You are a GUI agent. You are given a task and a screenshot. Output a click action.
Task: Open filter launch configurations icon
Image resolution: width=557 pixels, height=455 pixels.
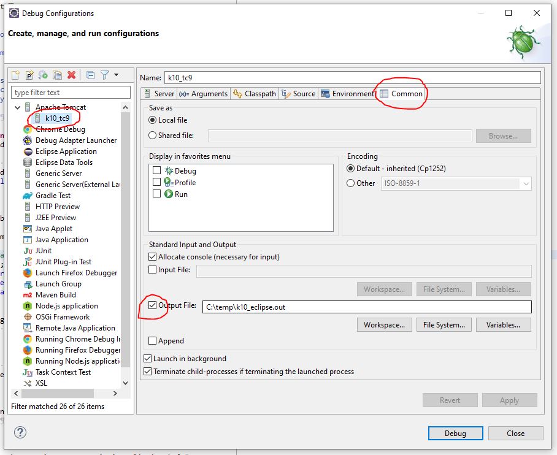click(x=104, y=75)
